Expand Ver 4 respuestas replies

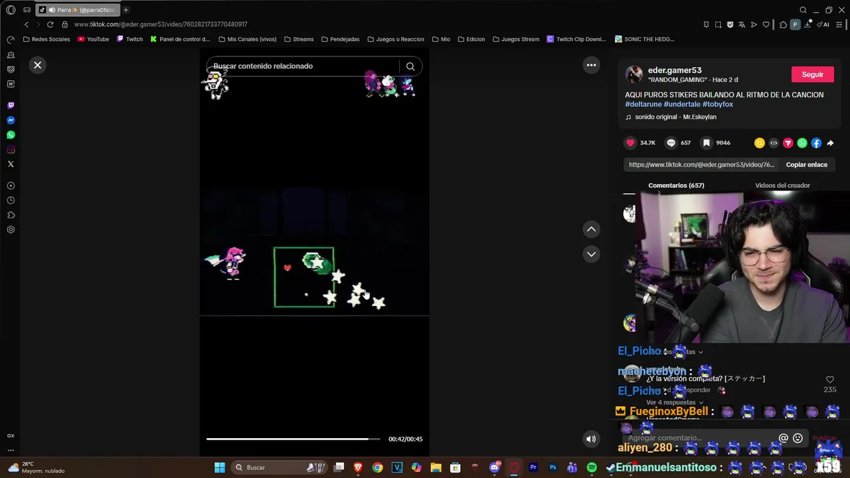675,402
